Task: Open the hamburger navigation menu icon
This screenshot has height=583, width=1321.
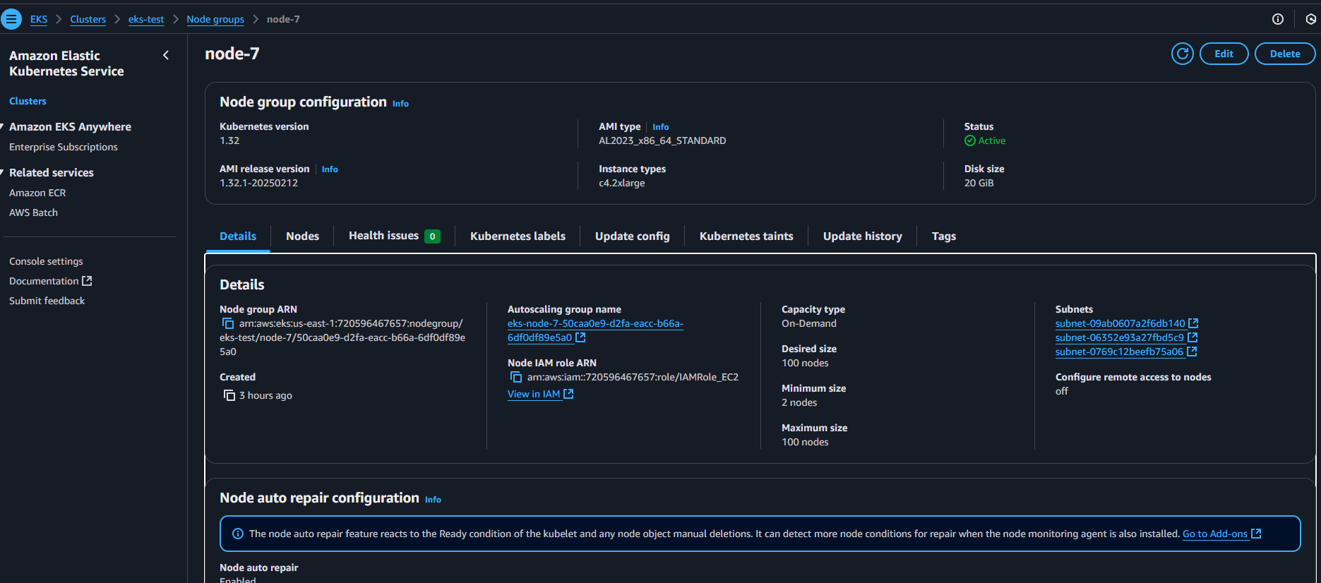Action: point(11,19)
